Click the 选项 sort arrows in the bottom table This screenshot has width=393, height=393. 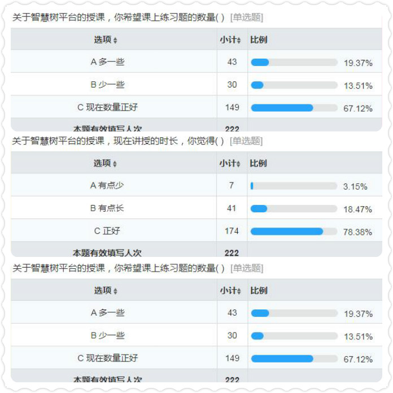click(115, 291)
